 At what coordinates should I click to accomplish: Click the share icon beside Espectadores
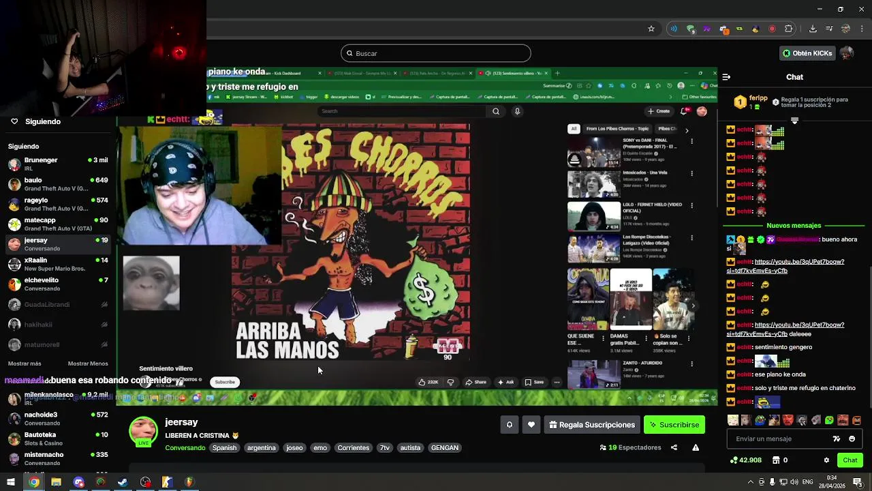pyautogui.click(x=674, y=447)
